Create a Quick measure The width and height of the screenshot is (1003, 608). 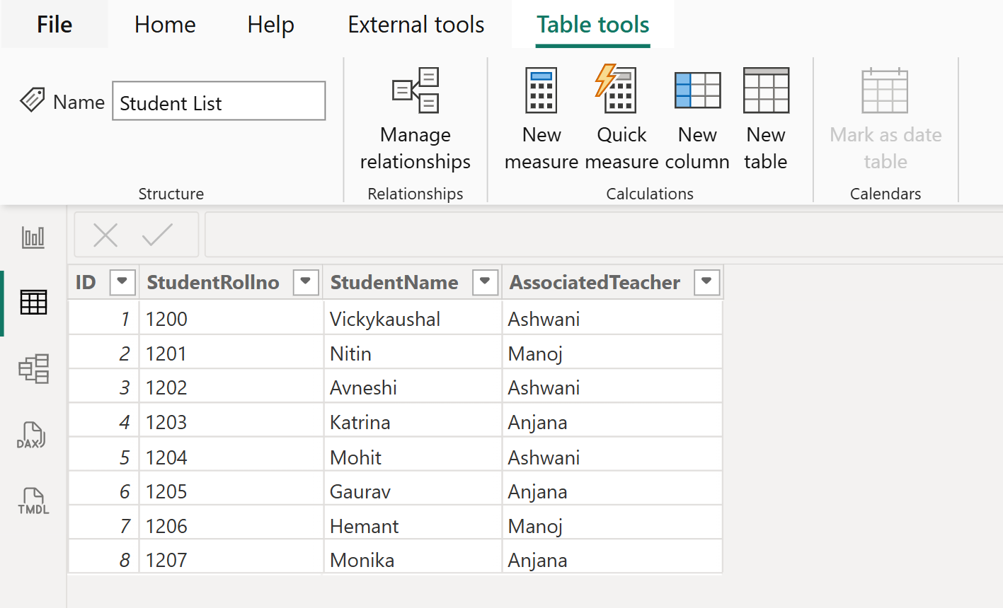click(x=621, y=119)
